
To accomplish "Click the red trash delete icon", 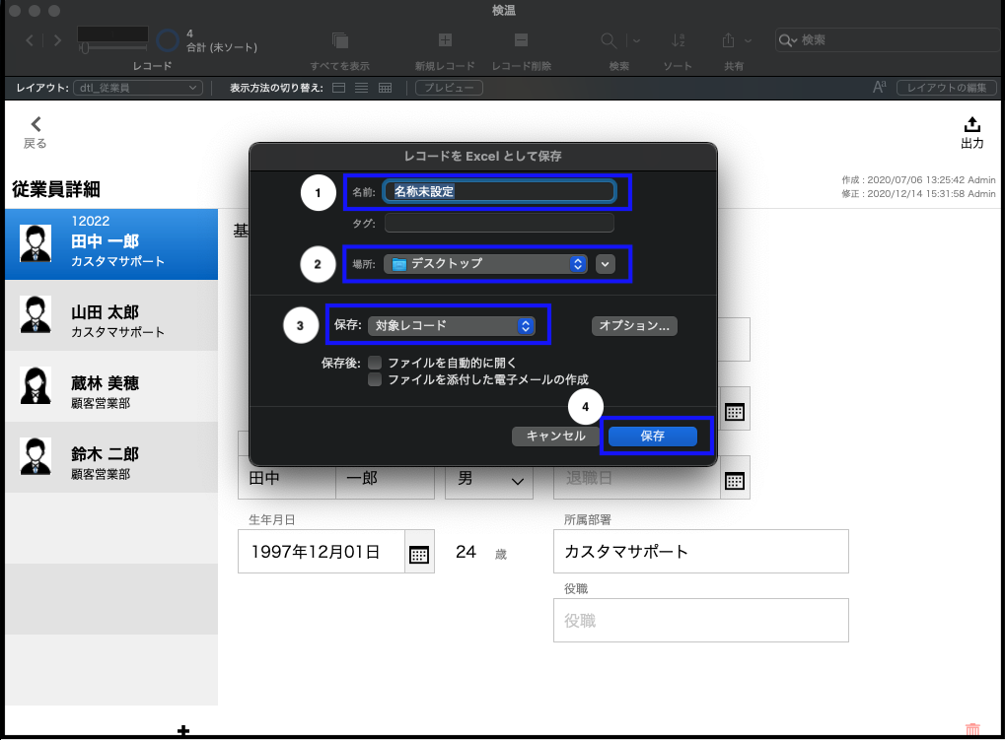I will 972,730.
